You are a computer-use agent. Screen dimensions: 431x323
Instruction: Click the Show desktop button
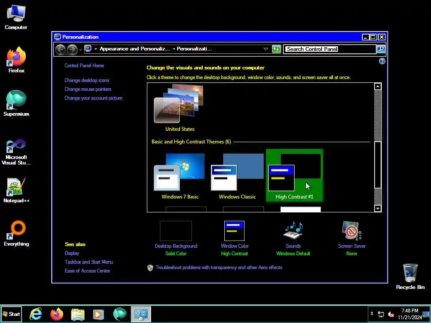point(426,314)
